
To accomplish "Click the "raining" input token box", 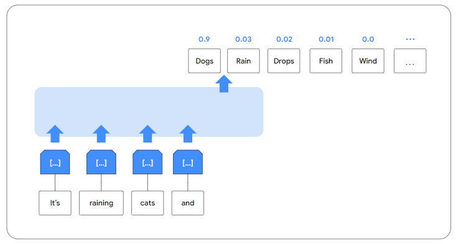I will [101, 203].
